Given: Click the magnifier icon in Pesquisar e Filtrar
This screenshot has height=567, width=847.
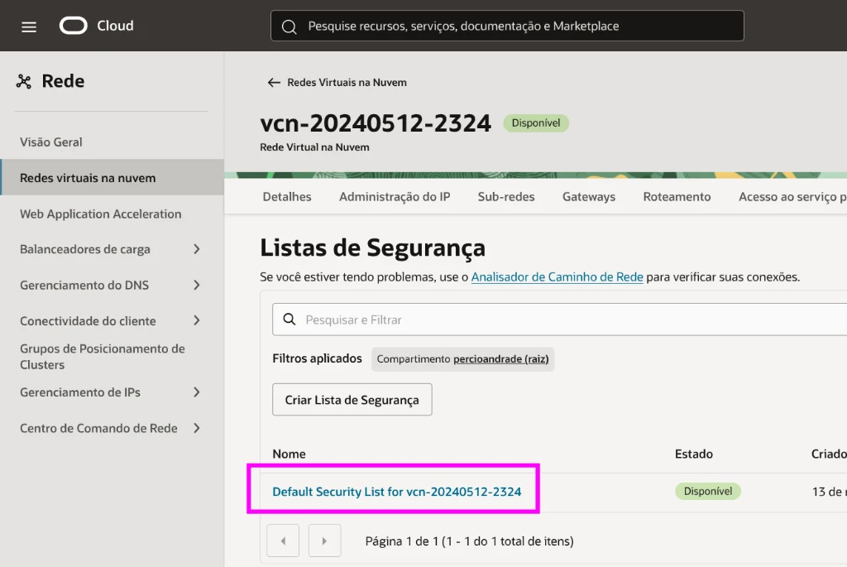Looking at the screenshot, I should tap(290, 320).
